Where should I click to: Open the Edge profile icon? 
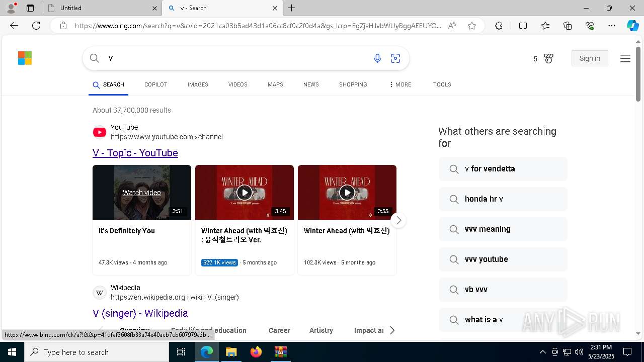[x=11, y=8]
